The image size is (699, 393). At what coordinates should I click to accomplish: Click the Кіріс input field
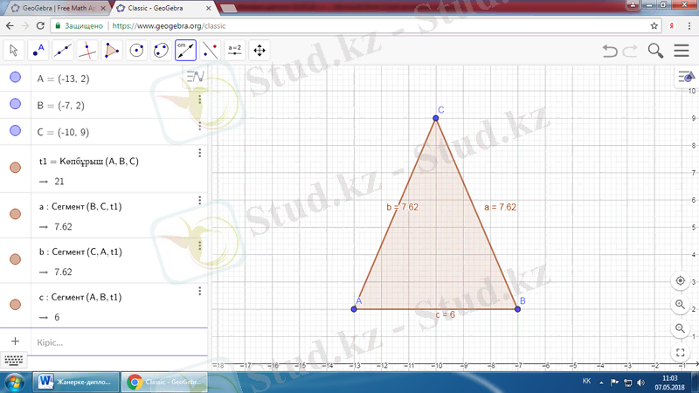(x=119, y=342)
